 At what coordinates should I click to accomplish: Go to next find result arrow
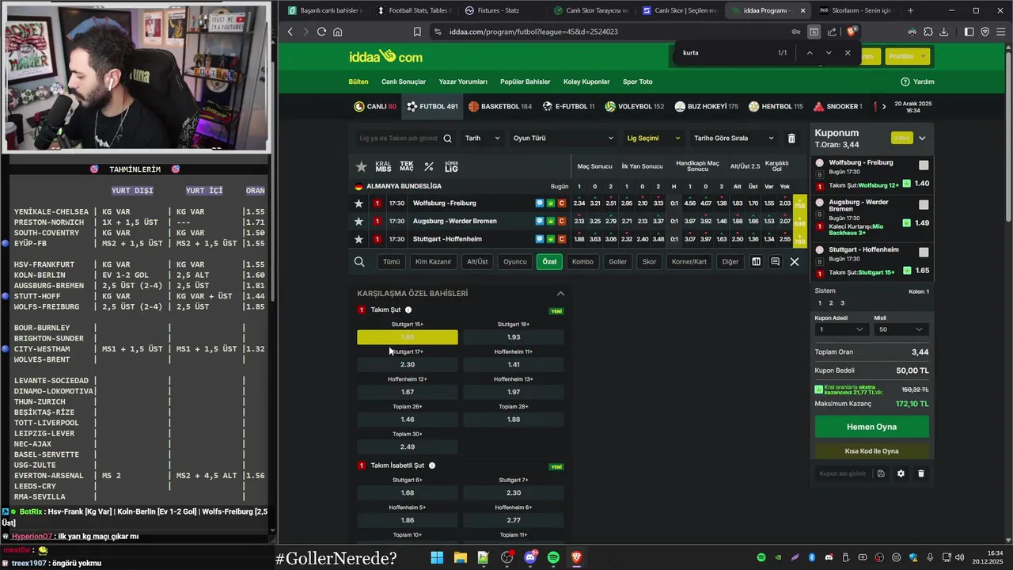pos(829,53)
